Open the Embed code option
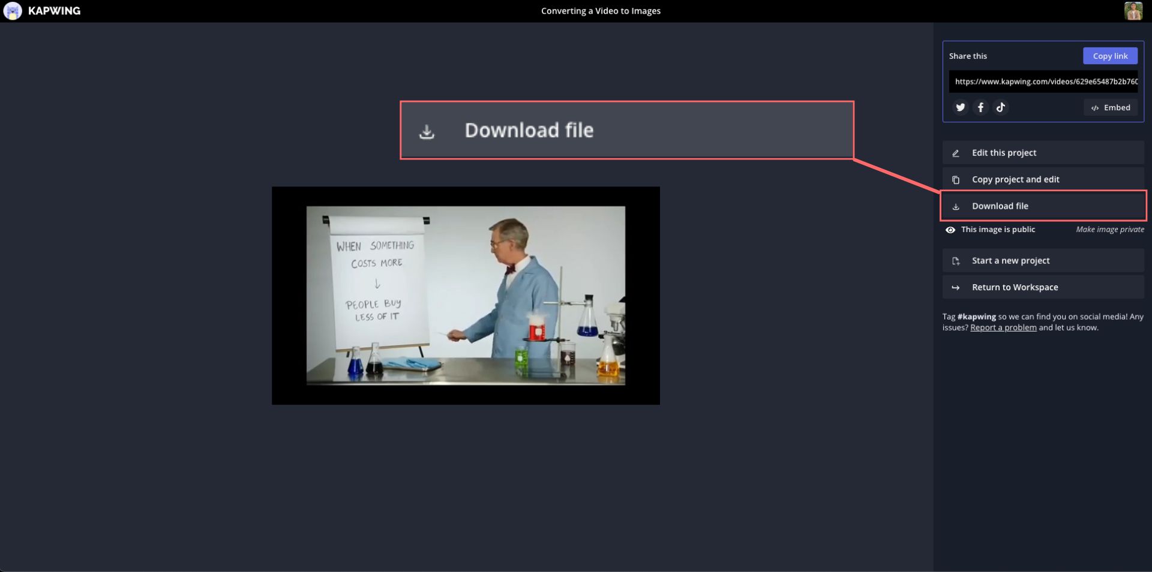 click(1111, 107)
